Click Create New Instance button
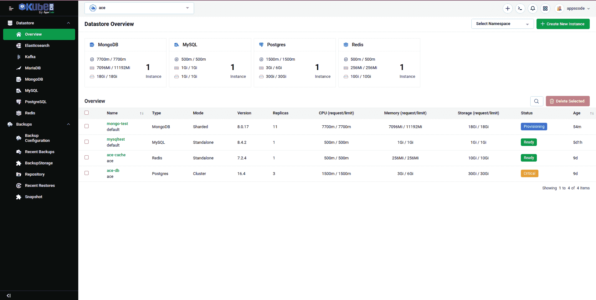Viewport: 596px width, 300px height. (x=563, y=24)
